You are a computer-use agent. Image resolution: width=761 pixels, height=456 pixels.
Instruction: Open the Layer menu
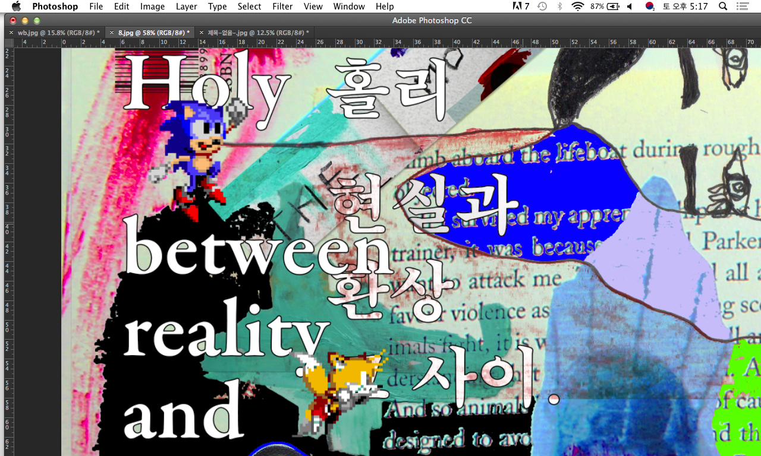pyautogui.click(x=186, y=7)
